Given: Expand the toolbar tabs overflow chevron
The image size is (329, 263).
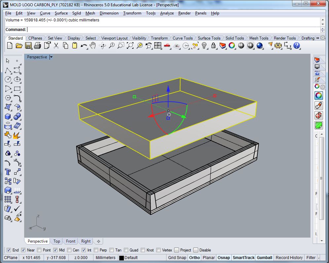Looking at the screenshot, I should coord(318,38).
